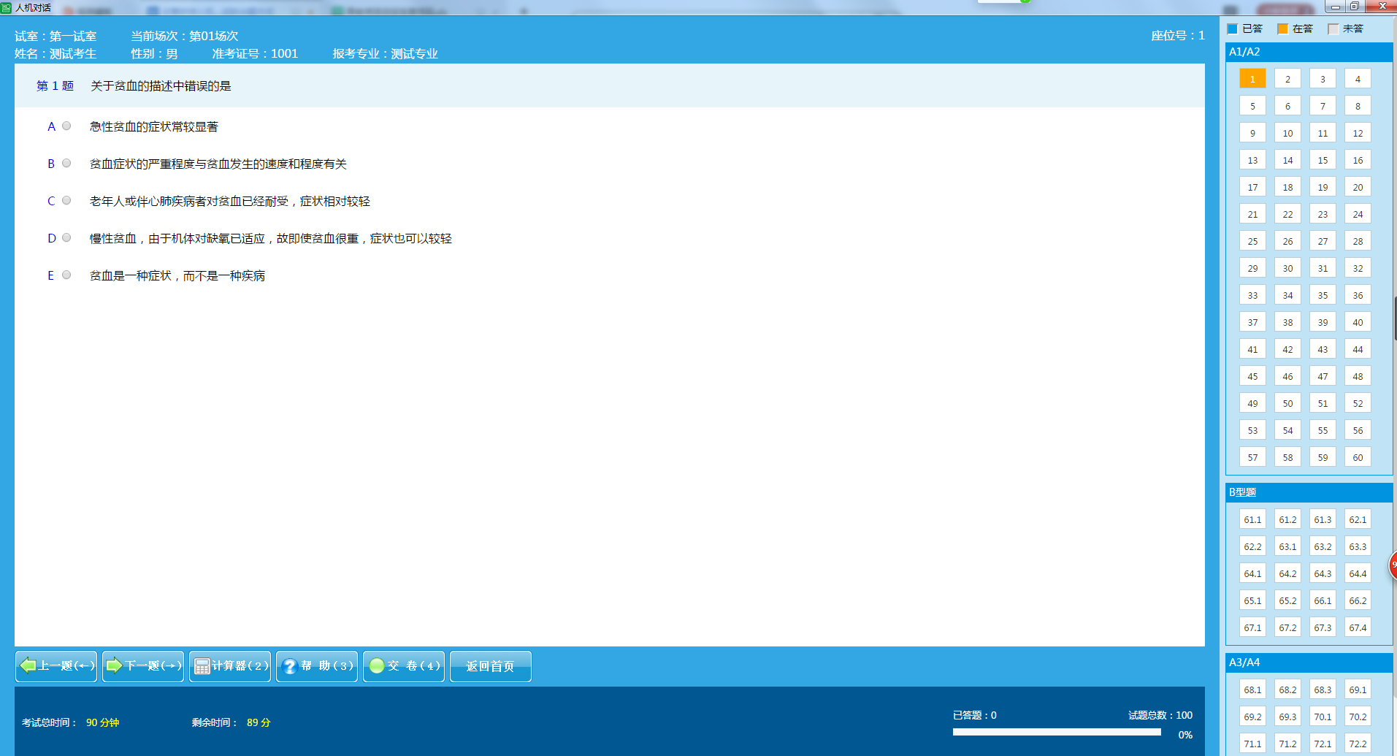This screenshot has width=1397, height=756.
Task: Go to previous question with left arrow button
Action: [56, 666]
